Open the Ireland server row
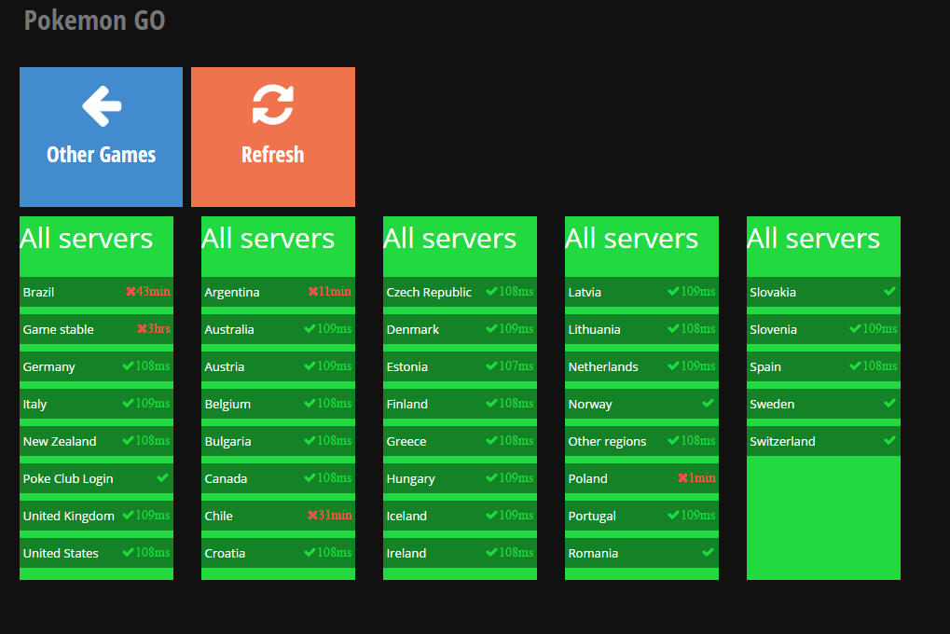This screenshot has height=634, width=950. pos(460,553)
